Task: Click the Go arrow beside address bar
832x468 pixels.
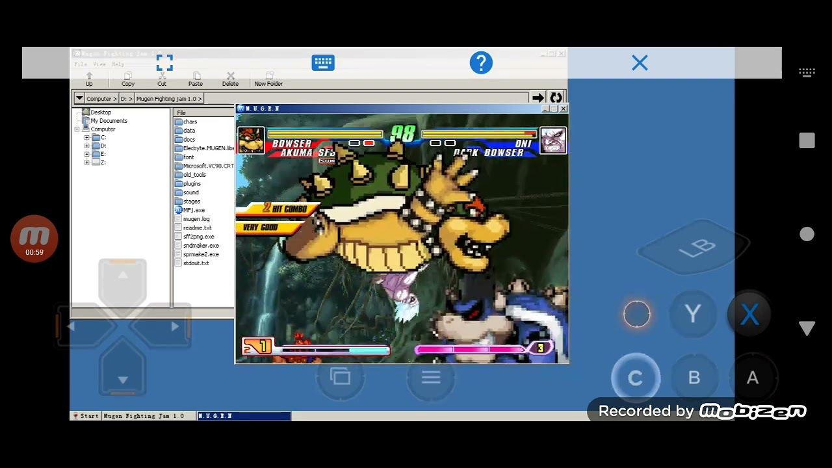Action: [538, 98]
